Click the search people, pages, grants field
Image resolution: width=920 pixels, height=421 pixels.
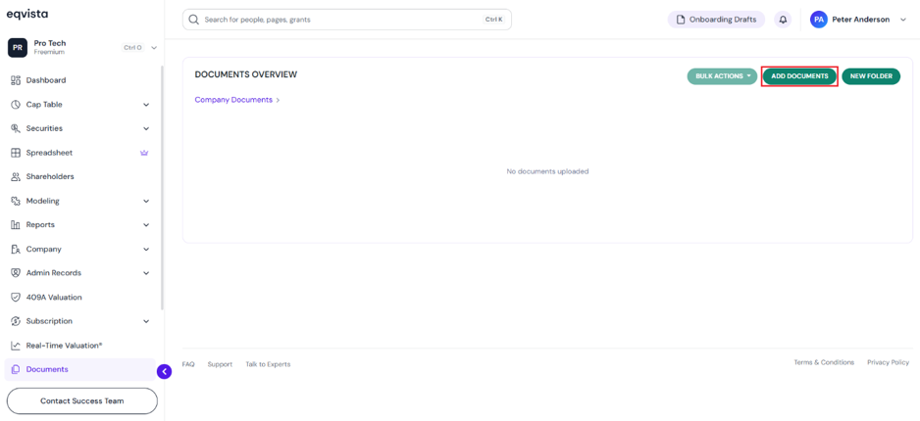347,20
